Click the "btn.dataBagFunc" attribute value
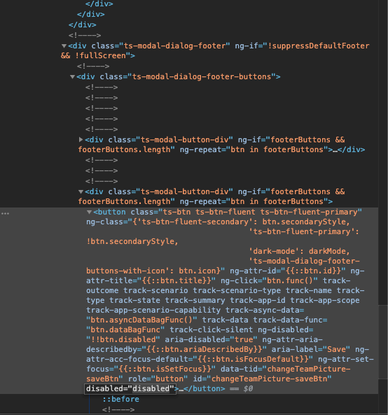The width and height of the screenshot is (388, 415). [x=125, y=329]
